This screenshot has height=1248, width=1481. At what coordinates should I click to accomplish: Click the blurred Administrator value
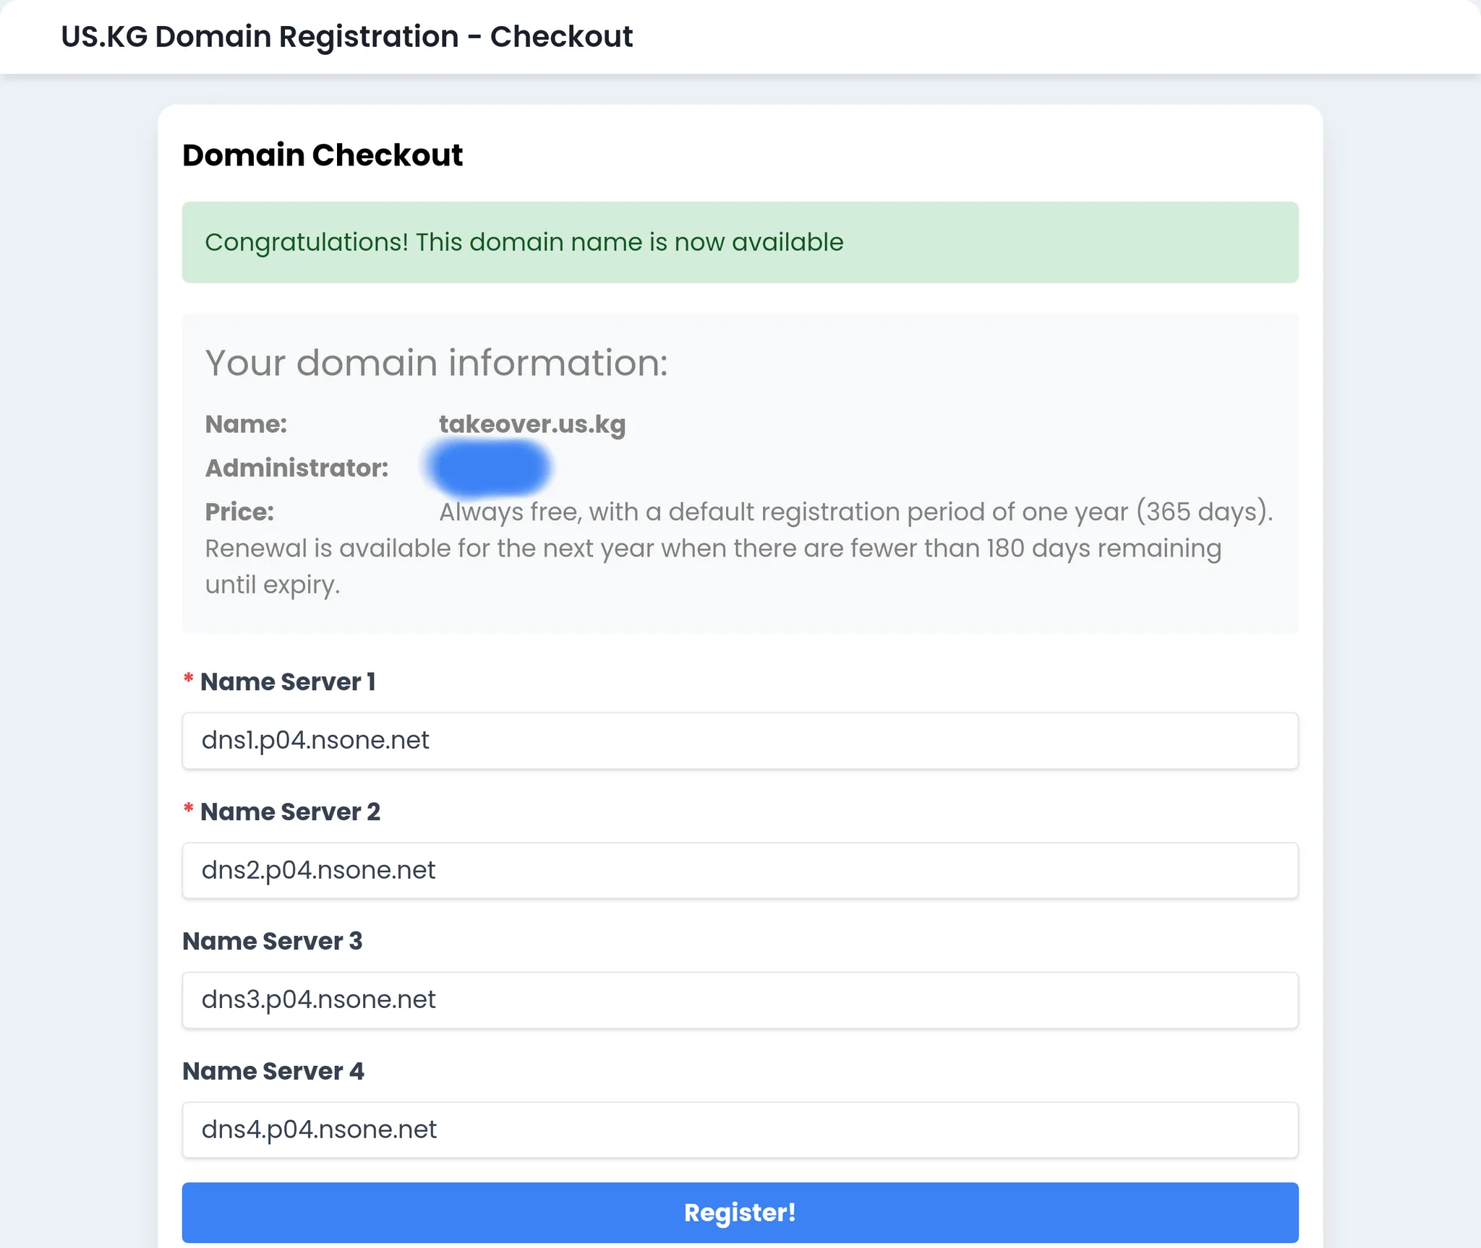click(489, 468)
